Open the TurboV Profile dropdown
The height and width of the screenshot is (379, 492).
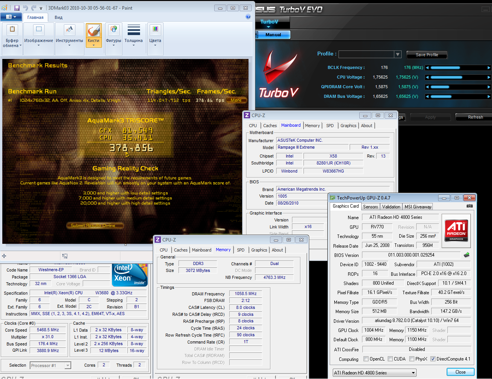tap(398, 54)
